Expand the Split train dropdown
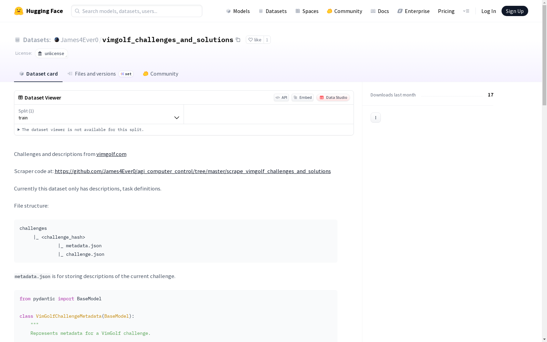The height and width of the screenshot is (342, 547). pyautogui.click(x=99, y=114)
